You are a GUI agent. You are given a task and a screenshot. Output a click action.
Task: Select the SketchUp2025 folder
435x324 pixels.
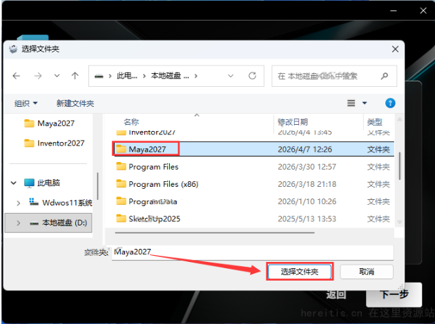coord(254,219)
